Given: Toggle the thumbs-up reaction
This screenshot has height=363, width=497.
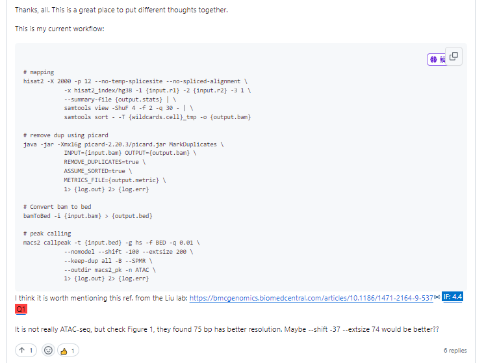Looking at the screenshot, I should click(x=68, y=351).
